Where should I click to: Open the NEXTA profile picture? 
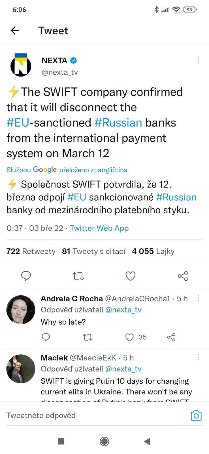[21, 66]
